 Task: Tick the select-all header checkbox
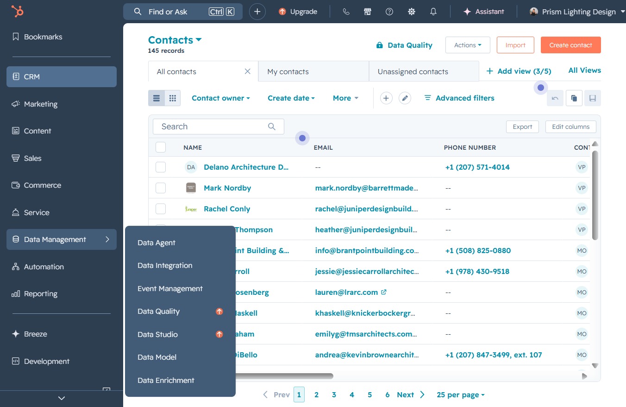point(161,147)
